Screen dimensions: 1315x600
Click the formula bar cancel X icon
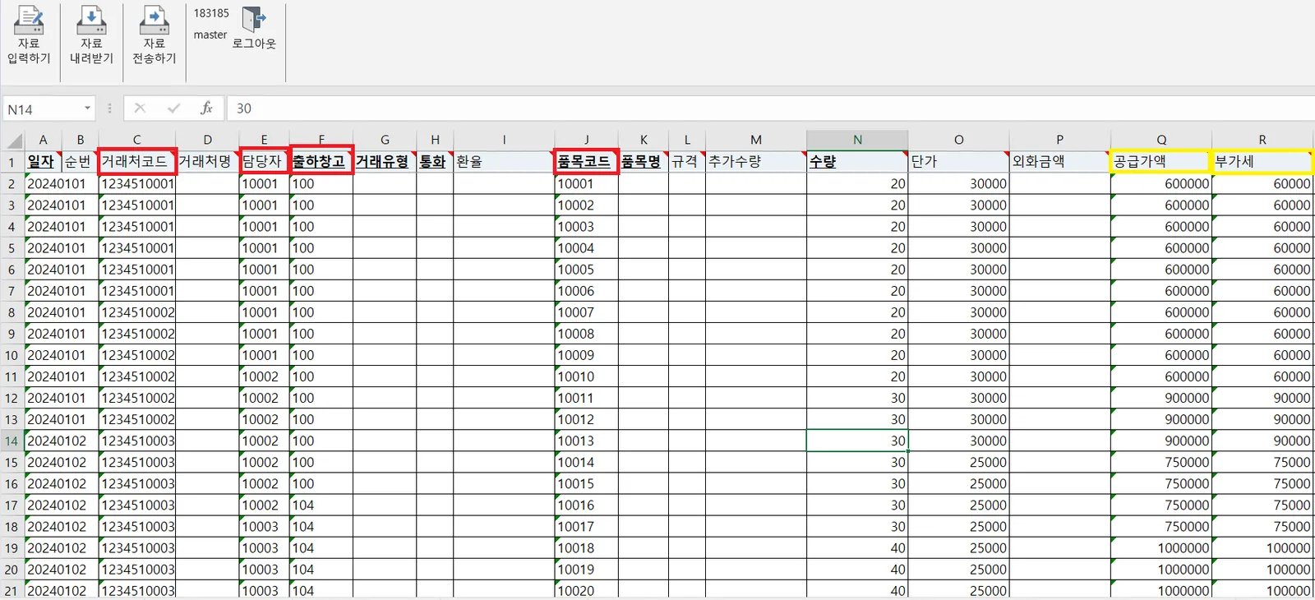(140, 108)
